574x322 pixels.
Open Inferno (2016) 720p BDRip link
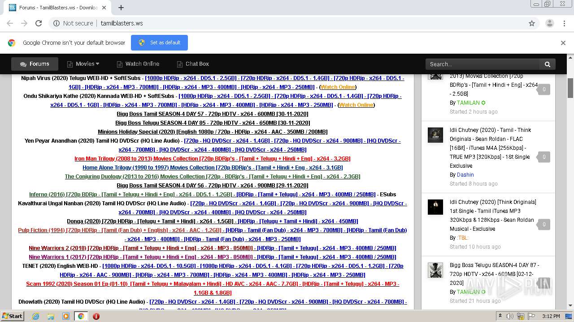pyautogui.click(x=131, y=195)
